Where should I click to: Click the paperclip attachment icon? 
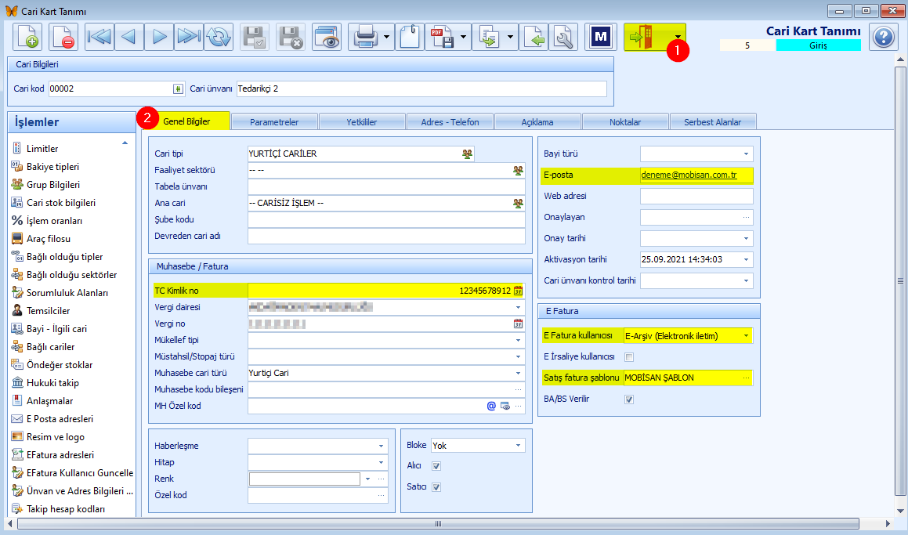point(410,37)
